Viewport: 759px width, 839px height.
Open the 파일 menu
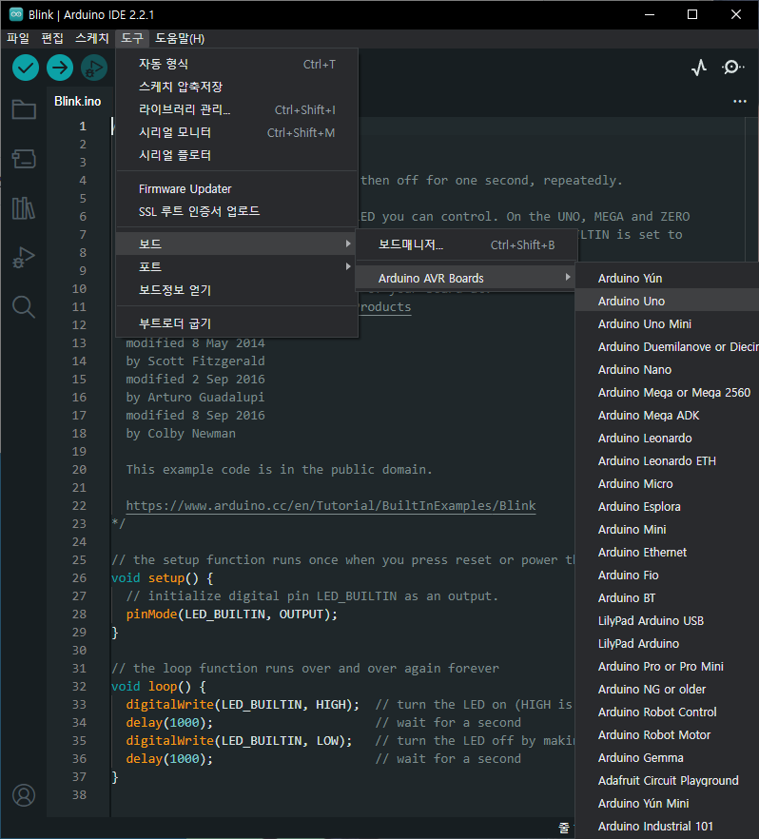[x=18, y=38]
